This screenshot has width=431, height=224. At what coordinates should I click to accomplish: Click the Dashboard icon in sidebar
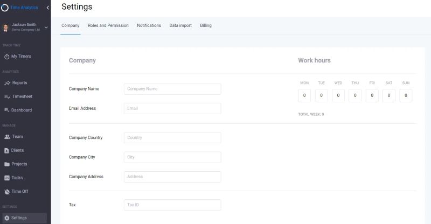coord(7,110)
